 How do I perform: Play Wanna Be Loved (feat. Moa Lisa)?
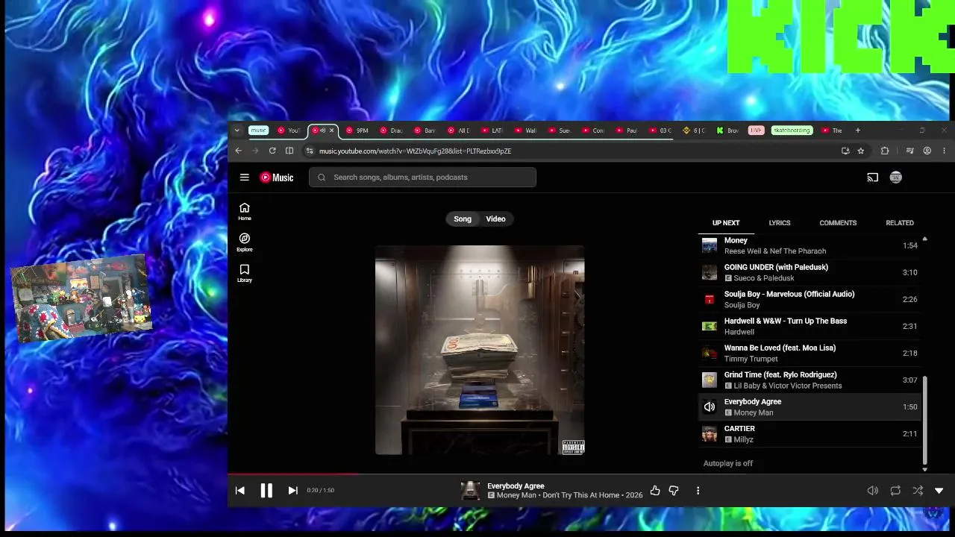click(x=810, y=353)
